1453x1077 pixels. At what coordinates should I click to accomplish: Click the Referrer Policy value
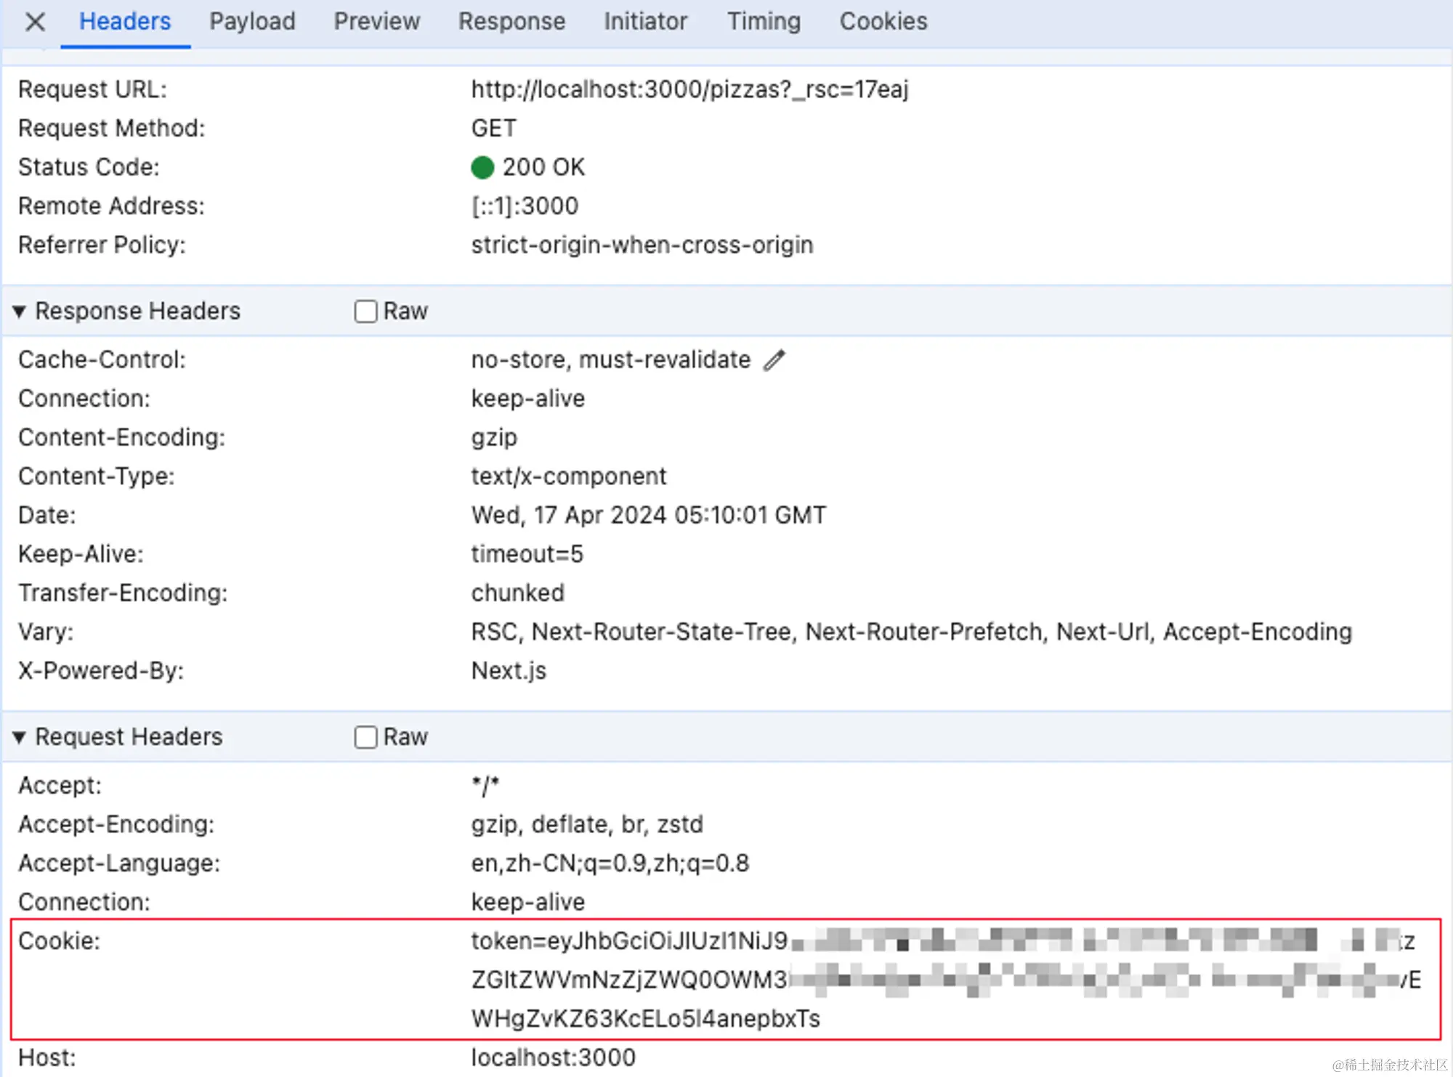pos(641,245)
